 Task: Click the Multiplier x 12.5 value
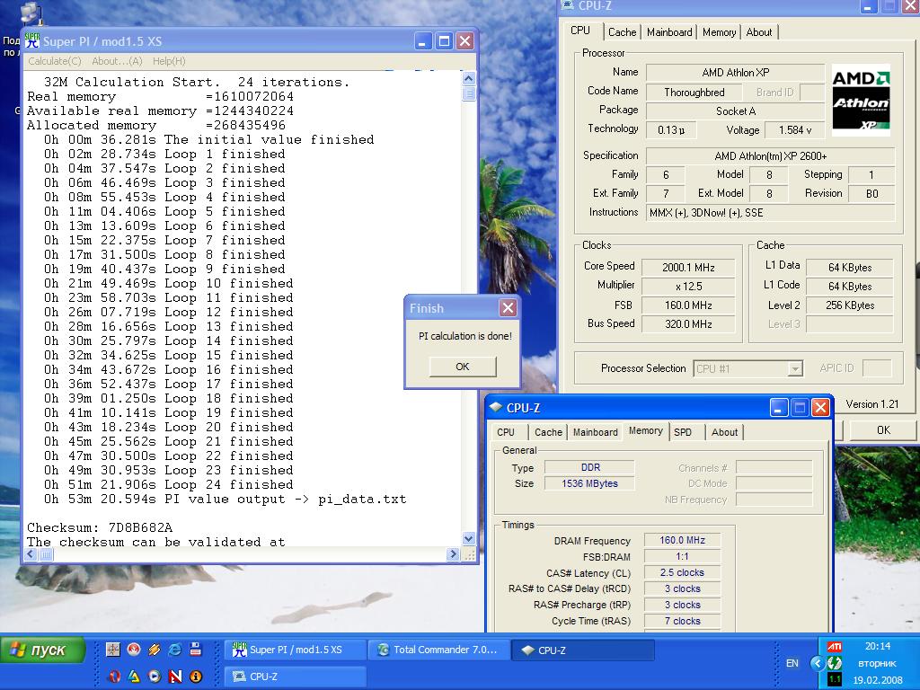[x=688, y=287]
